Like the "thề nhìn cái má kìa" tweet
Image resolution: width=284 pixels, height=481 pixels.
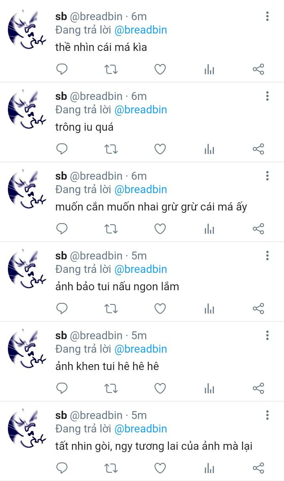click(160, 70)
